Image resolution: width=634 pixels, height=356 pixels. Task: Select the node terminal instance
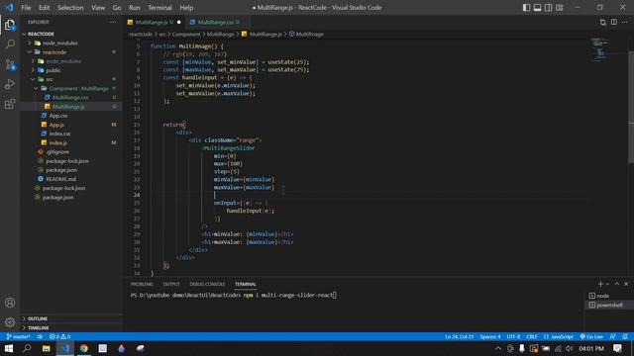pyautogui.click(x=608, y=296)
